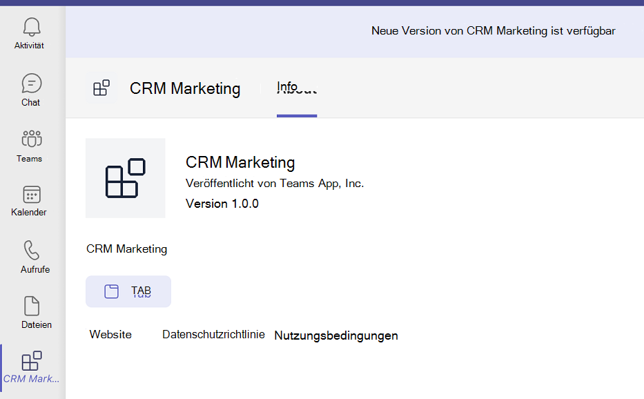Viewport: 644px width, 399px height.
Task: Click the 'Version 1.0.0' text
Action: [222, 204]
